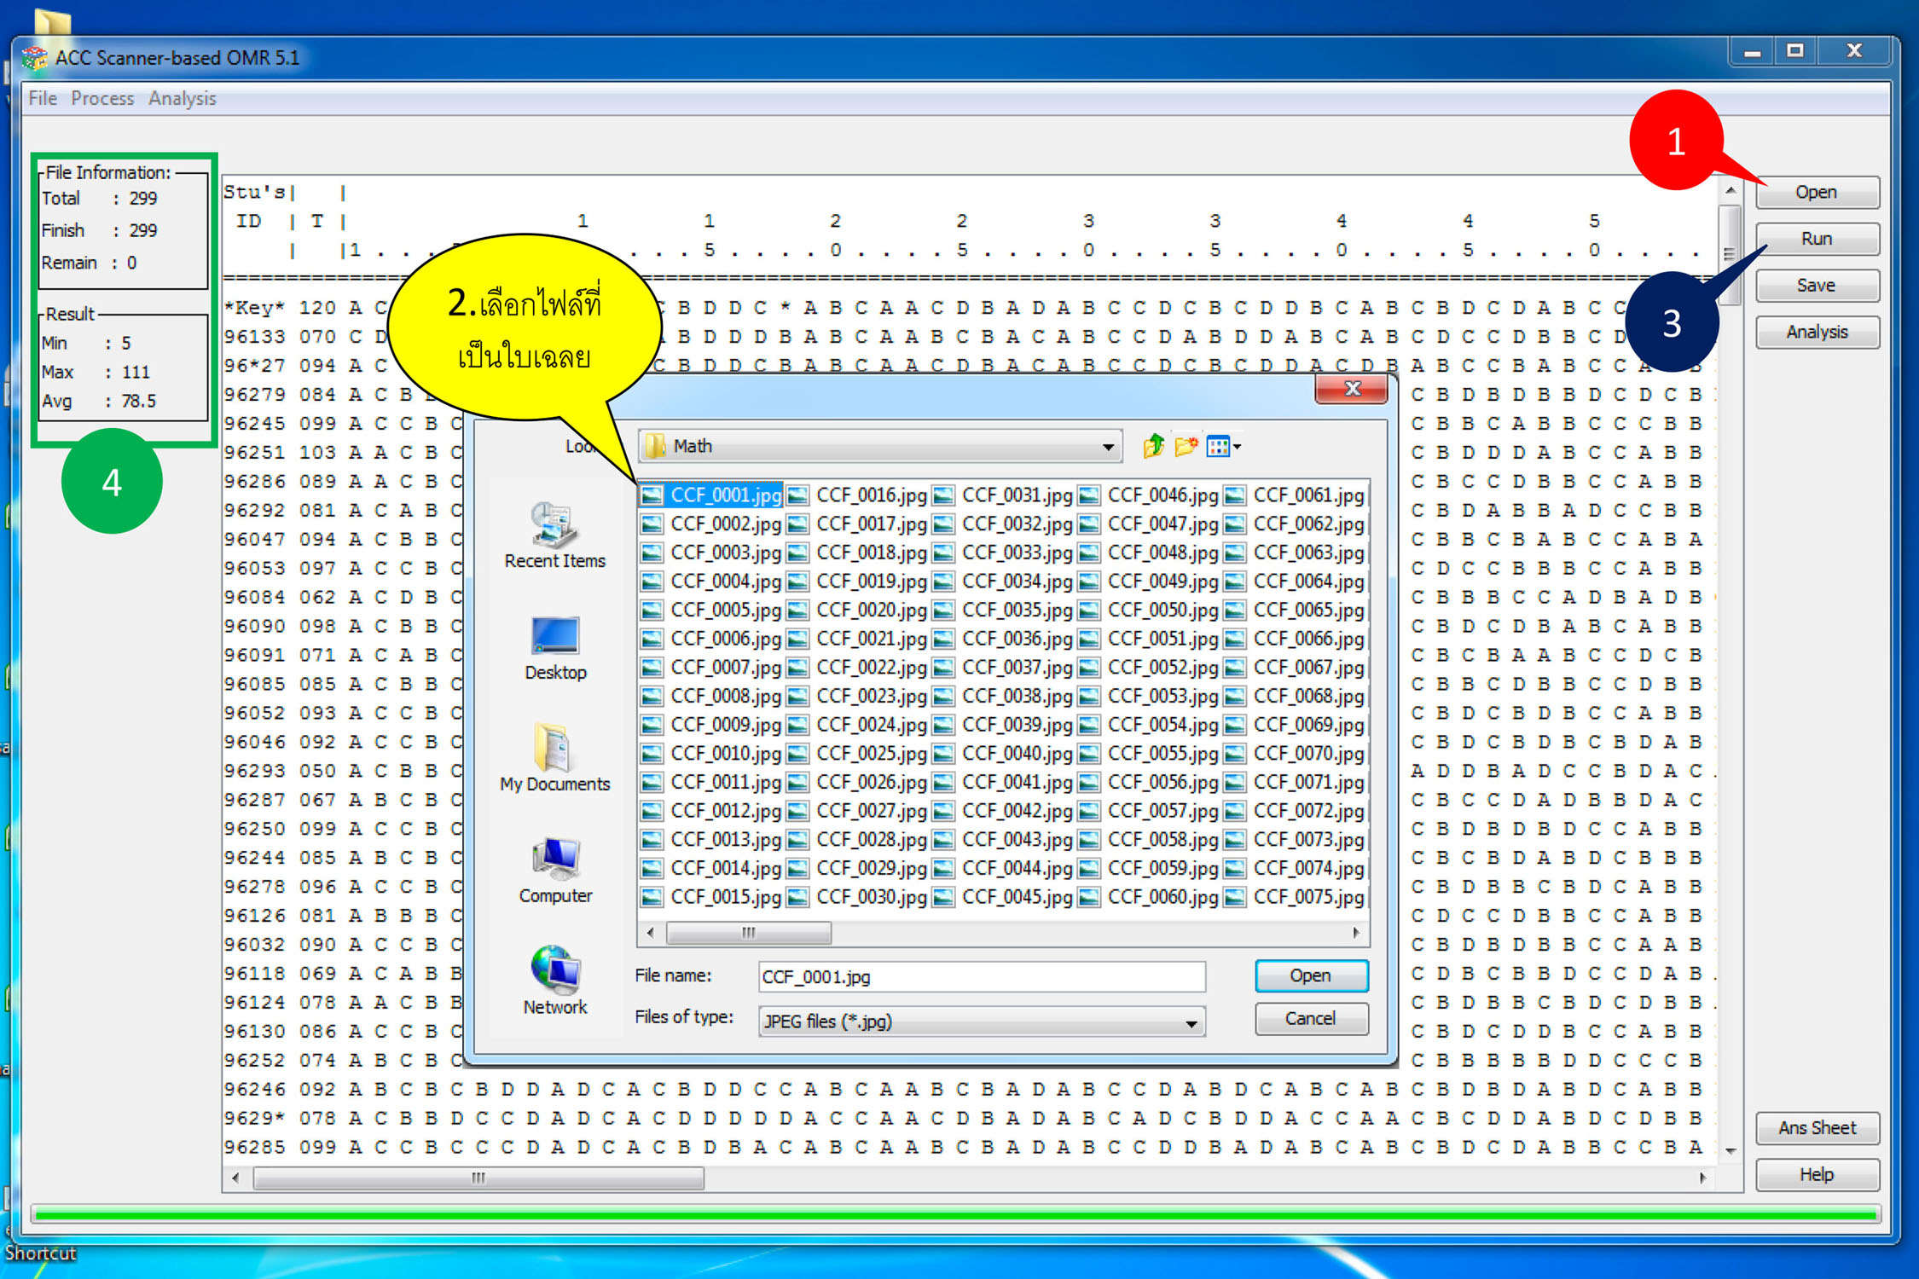Select file CCF_0016.jpg in list
Image resolution: width=1919 pixels, height=1279 pixels.
pos(870,495)
